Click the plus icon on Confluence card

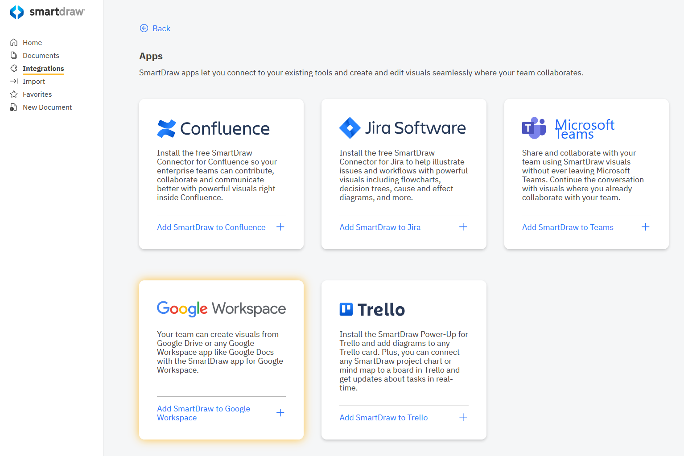[x=280, y=227]
